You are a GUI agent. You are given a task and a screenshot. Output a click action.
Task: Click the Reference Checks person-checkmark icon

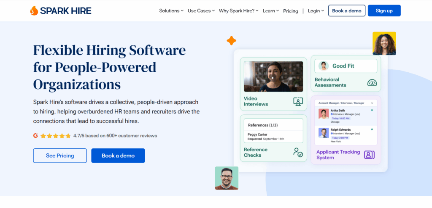tap(298, 152)
